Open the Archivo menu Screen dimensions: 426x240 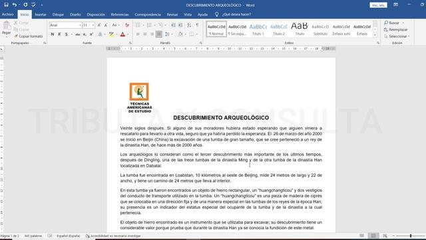[7, 15]
